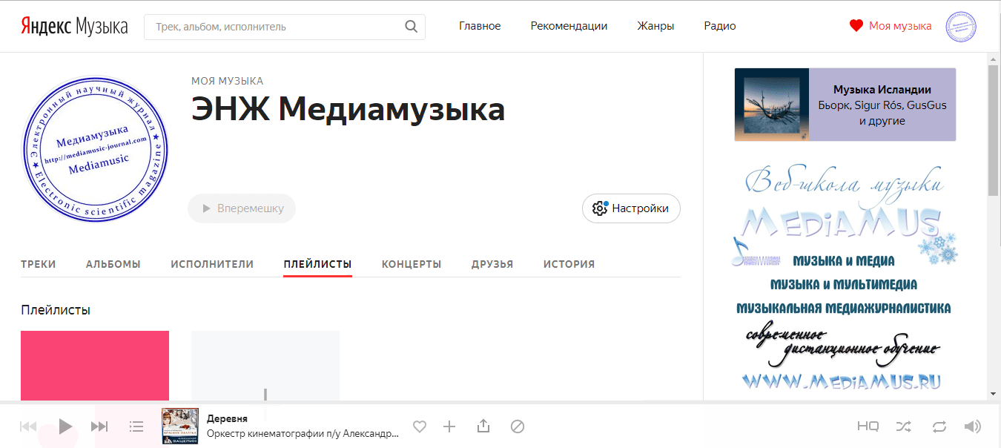Open artist Оркестр кинематографии in player
This screenshot has height=448, width=1001.
click(303, 434)
